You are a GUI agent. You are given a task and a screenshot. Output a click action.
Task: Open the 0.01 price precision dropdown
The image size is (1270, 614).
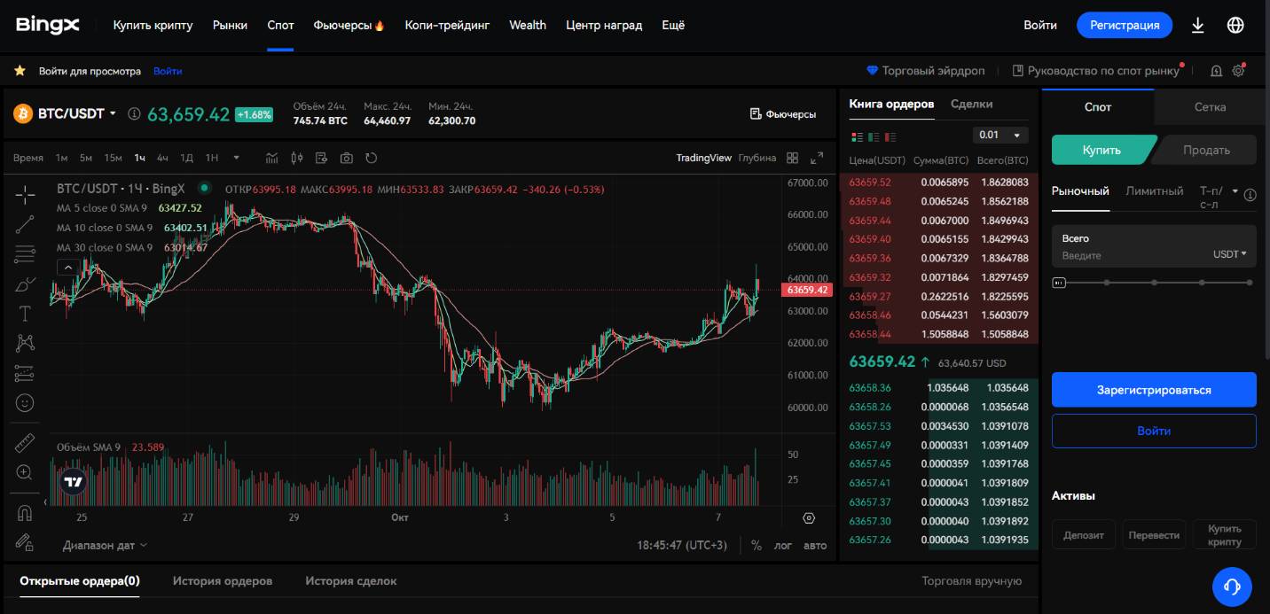[1000, 135]
